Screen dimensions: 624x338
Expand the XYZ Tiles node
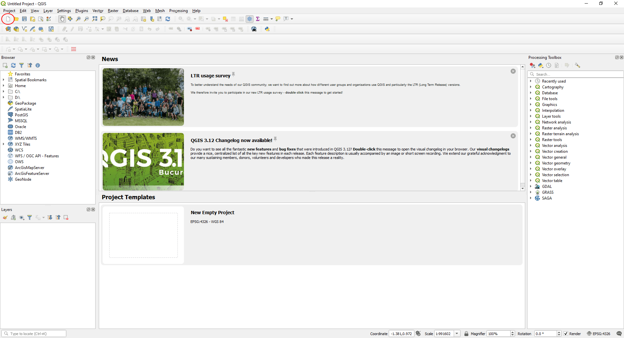[4, 144]
